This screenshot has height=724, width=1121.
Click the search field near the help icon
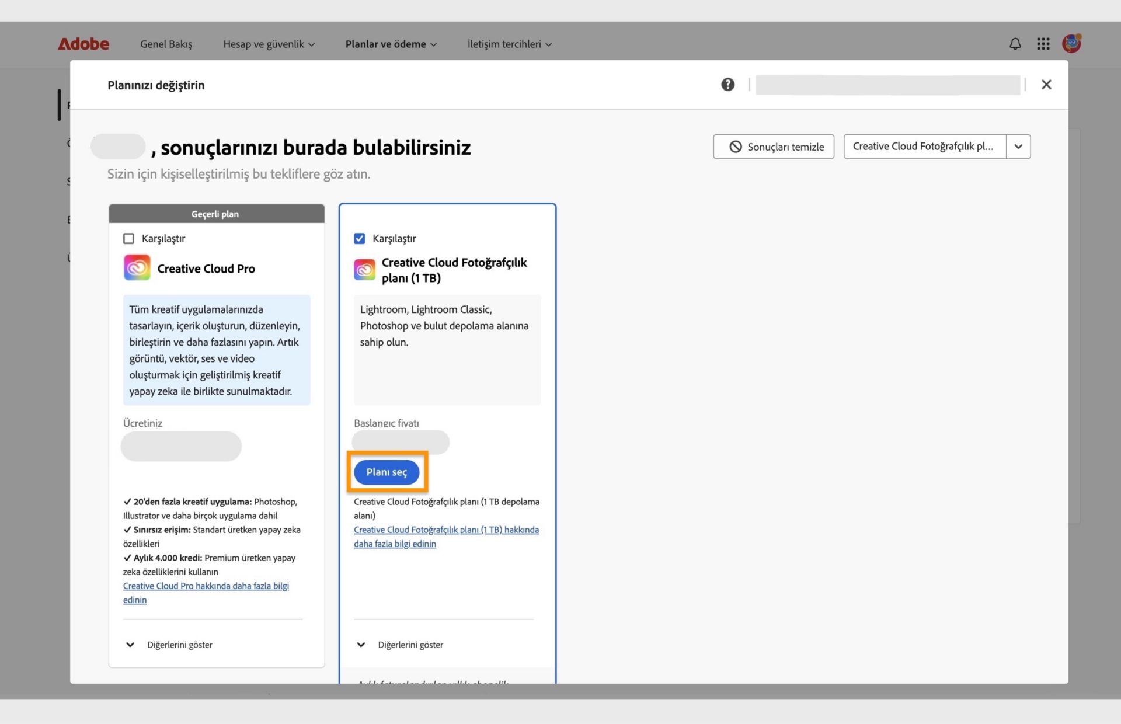(x=887, y=85)
